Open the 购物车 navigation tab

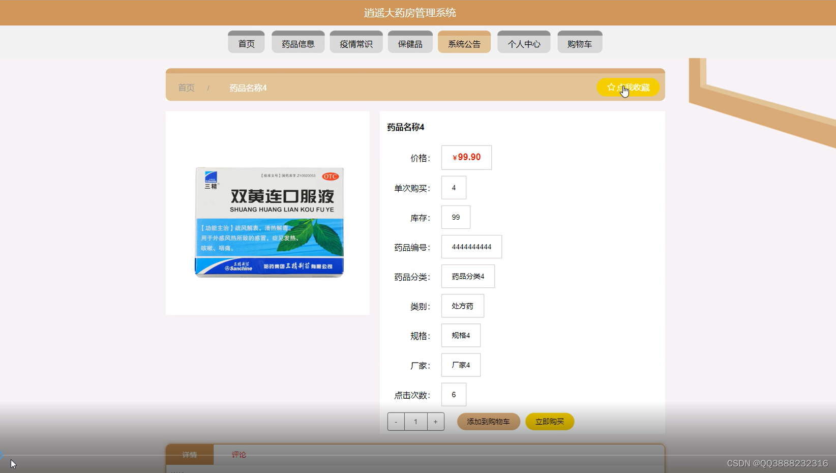pos(580,42)
